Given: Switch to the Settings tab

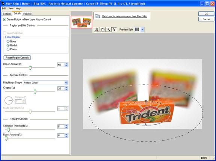Looking at the screenshot, I should [x=7, y=14].
